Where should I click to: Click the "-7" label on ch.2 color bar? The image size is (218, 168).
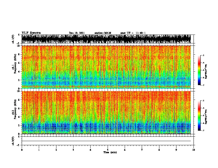tap(203, 131)
